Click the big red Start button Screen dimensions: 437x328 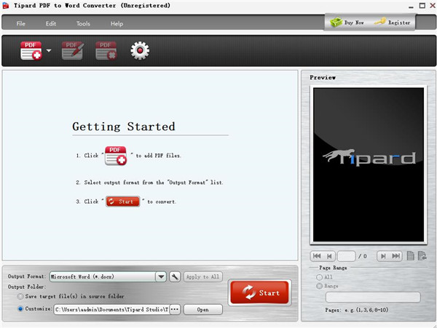pos(260,292)
